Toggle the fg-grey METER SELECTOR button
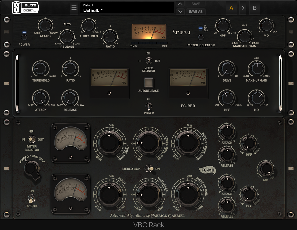The height and width of the screenshot is (230, 297). point(201,37)
